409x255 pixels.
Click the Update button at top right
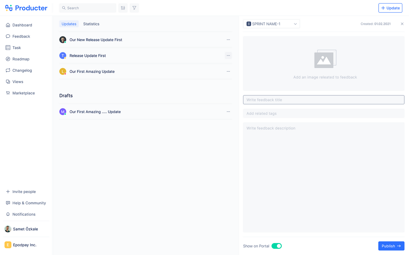pos(390,8)
